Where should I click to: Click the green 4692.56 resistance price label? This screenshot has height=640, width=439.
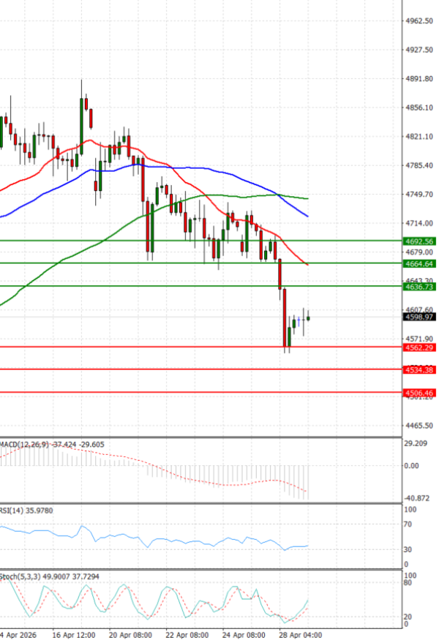click(x=419, y=241)
